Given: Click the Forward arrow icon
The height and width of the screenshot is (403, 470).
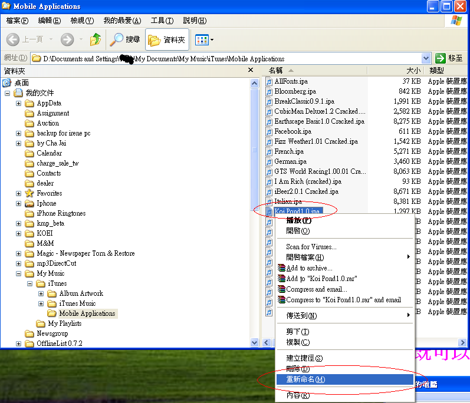Looking at the screenshot, I should [x=67, y=39].
